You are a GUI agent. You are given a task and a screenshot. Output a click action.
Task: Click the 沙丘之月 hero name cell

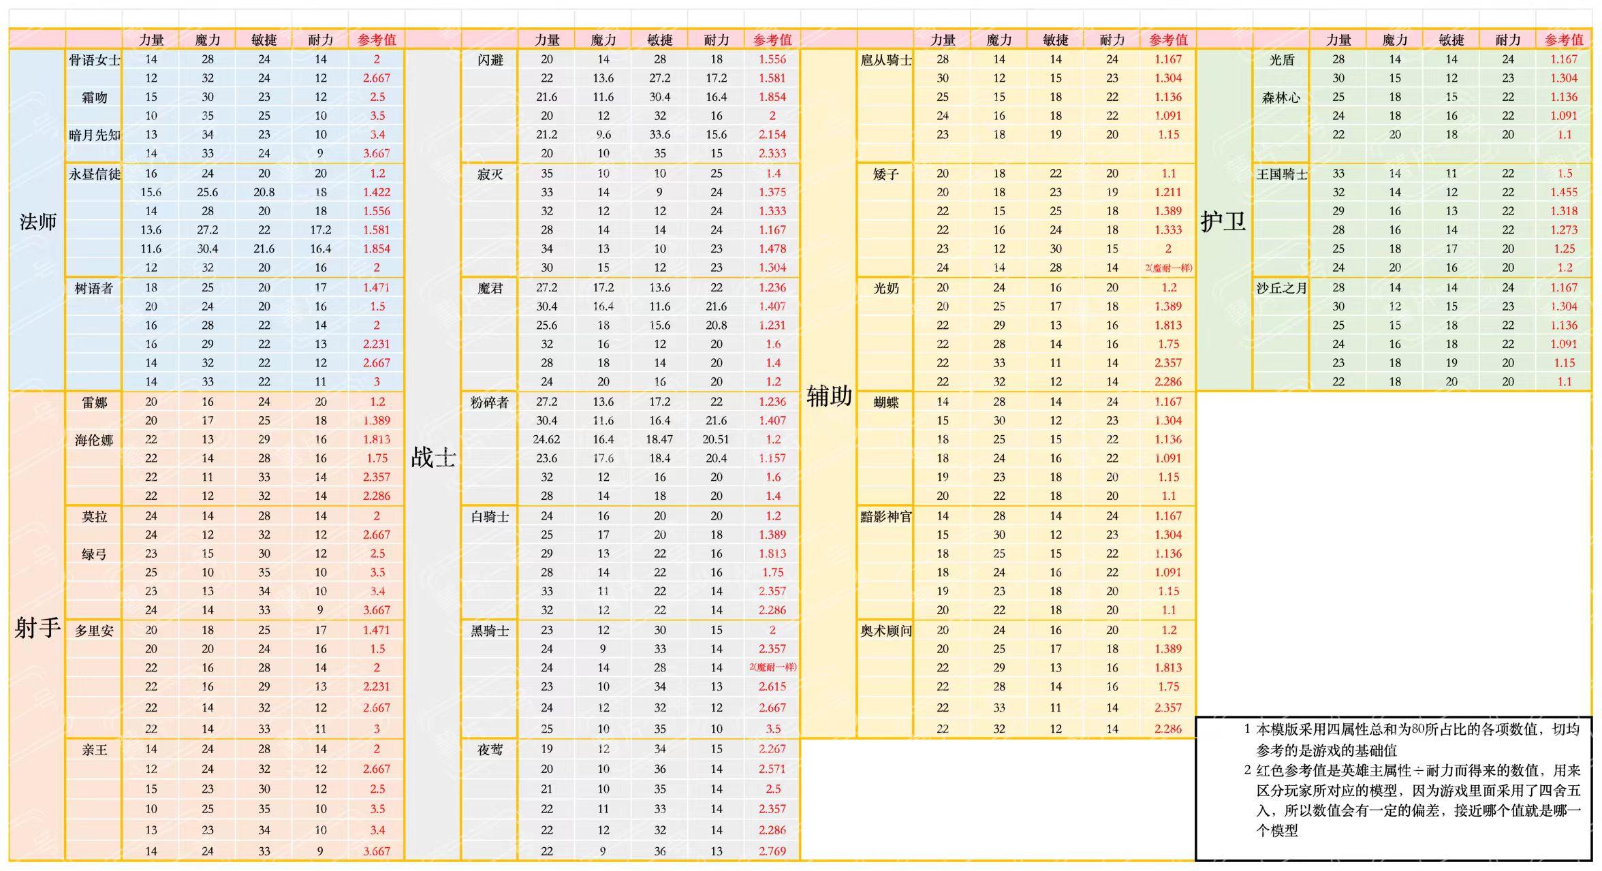[1281, 288]
